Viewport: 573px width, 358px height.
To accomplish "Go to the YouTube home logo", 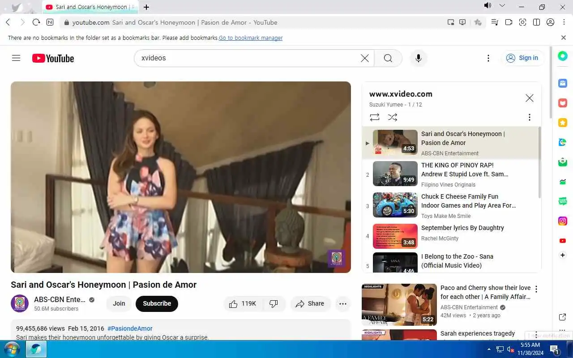I will tap(53, 58).
